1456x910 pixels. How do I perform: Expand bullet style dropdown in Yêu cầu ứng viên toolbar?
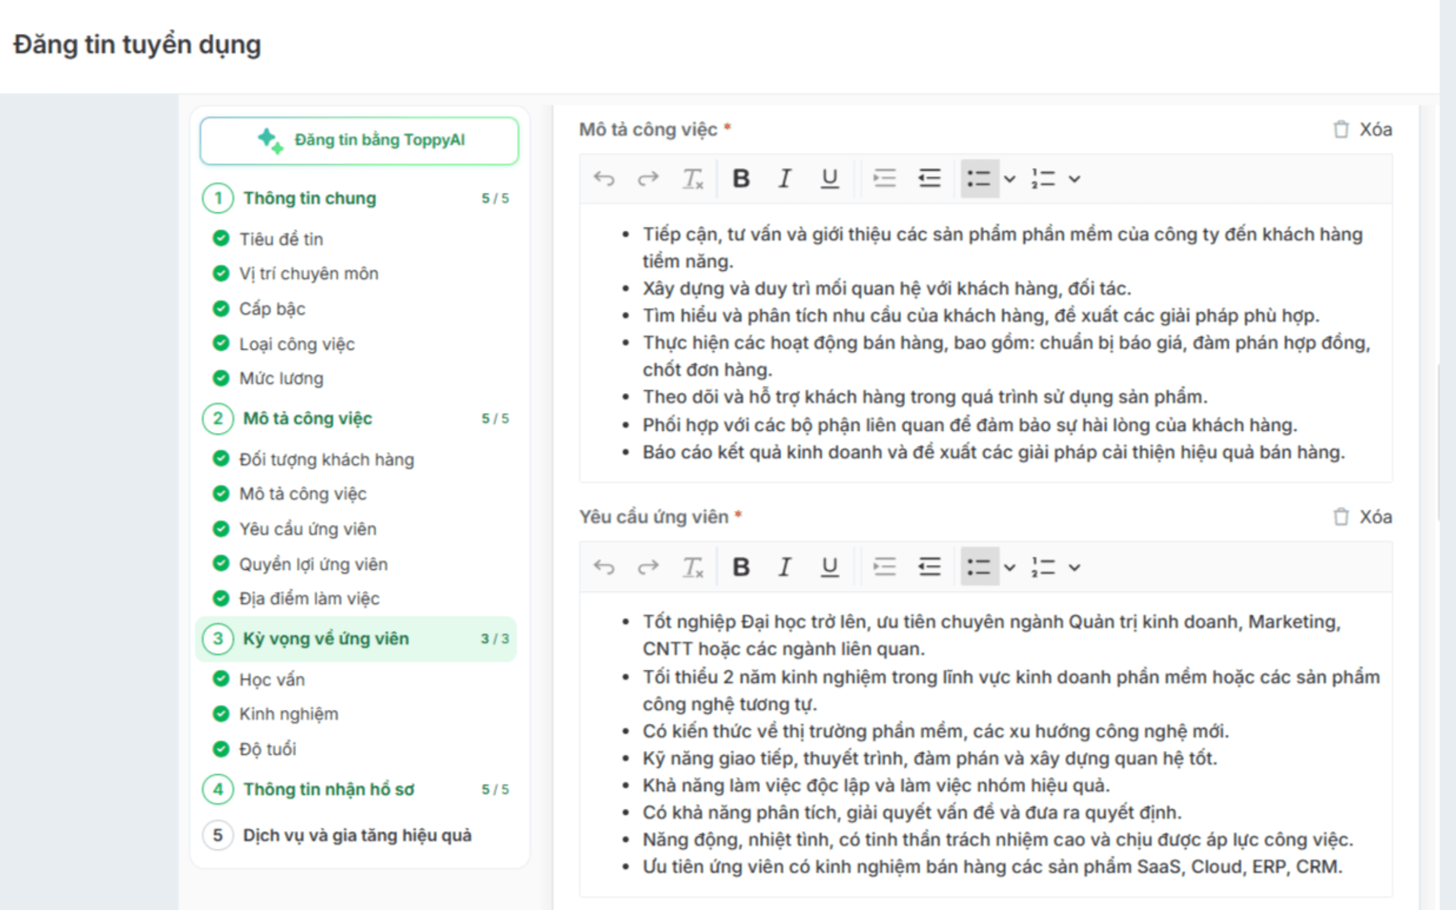click(1009, 567)
